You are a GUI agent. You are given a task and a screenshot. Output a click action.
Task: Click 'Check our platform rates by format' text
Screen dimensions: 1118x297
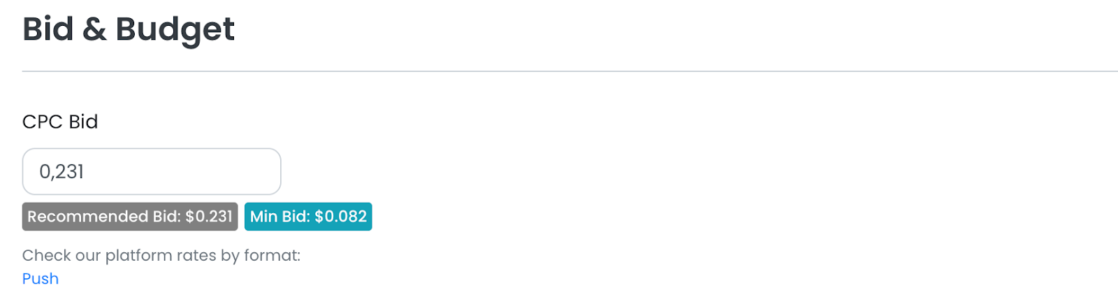[161, 256]
